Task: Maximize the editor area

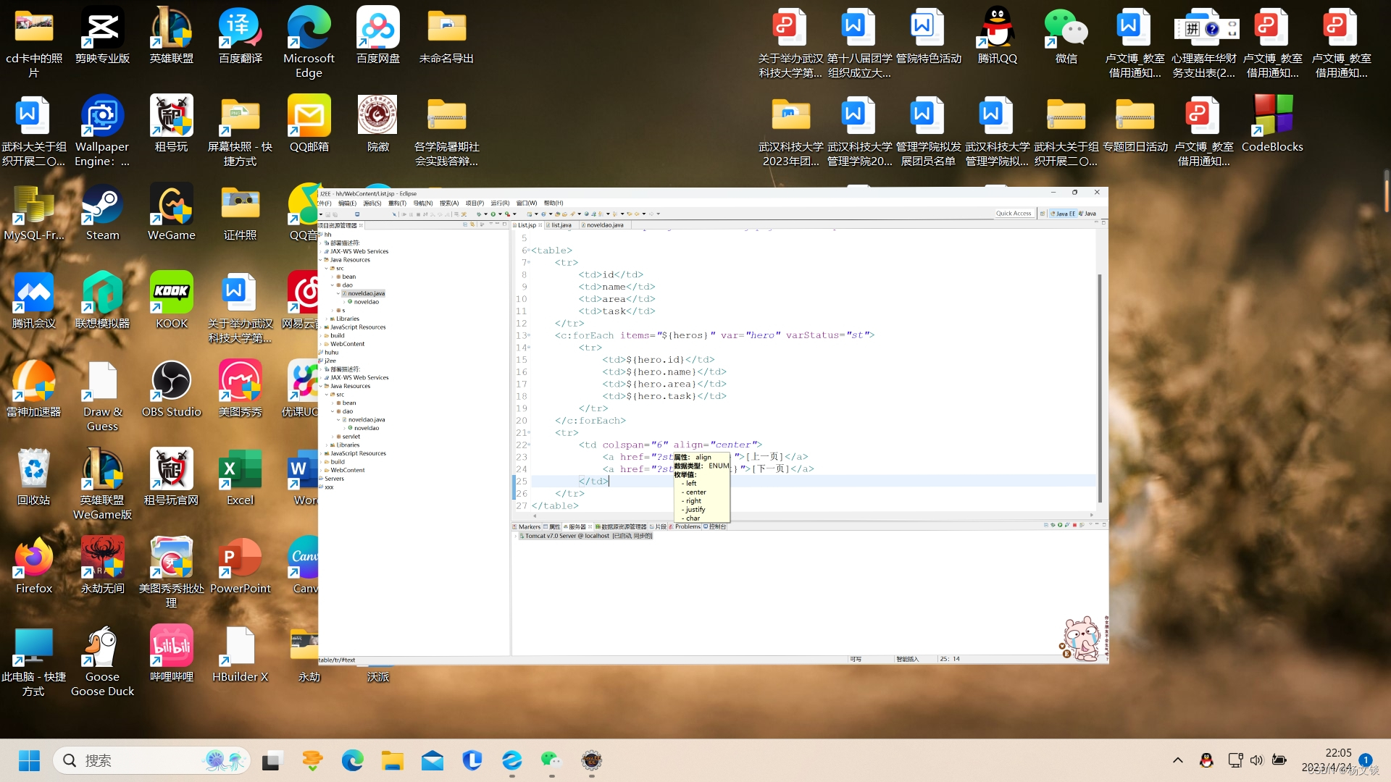Action: (x=1103, y=223)
